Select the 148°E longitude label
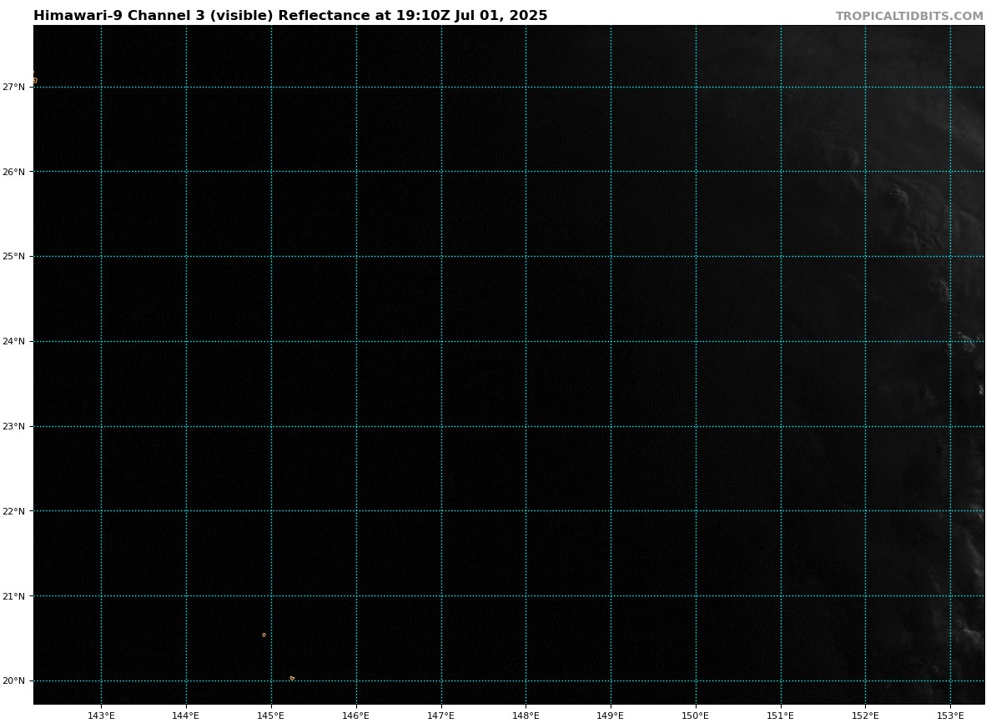 (526, 715)
